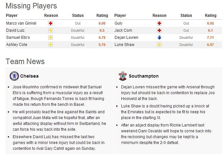The height and width of the screenshot is (154, 223).
Task: Click Dejan Lovren's blue down arrow icon
Action: (x=159, y=38)
